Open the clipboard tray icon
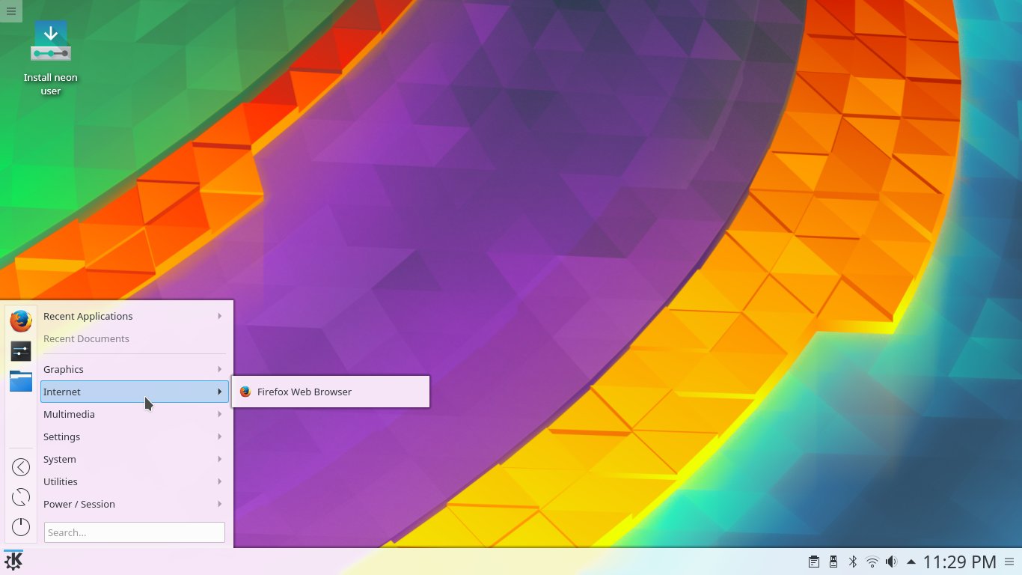The image size is (1022, 575). [814, 562]
